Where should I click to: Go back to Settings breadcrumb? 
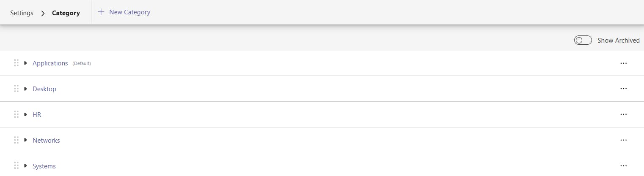pyautogui.click(x=22, y=13)
